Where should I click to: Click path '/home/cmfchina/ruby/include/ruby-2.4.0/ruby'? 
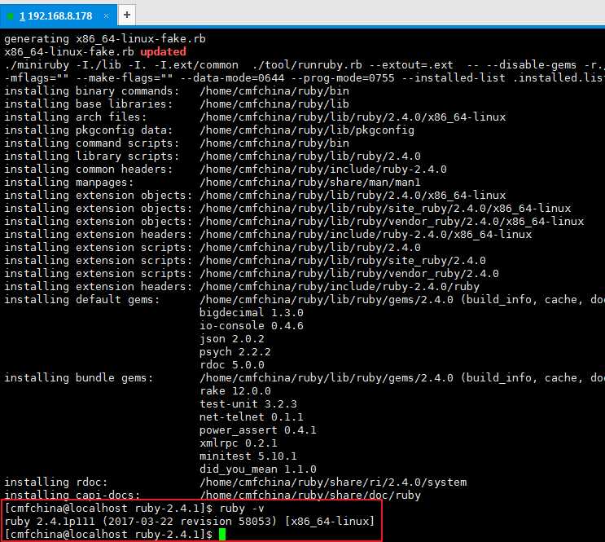point(340,287)
